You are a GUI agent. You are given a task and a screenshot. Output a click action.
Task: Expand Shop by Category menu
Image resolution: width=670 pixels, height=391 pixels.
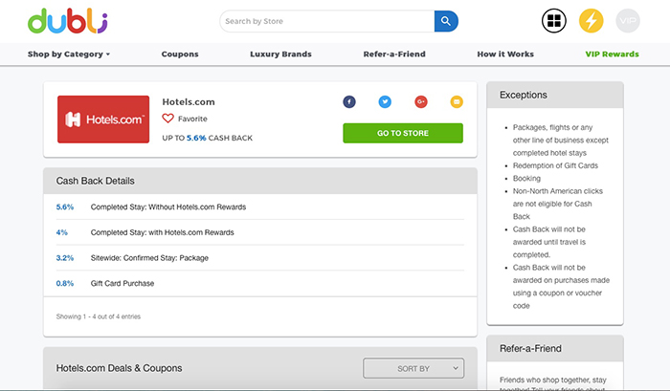pos(69,54)
